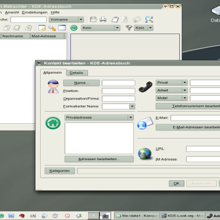Click the Anwenden button
This screenshot has height=220, width=220.
(x=201, y=183)
